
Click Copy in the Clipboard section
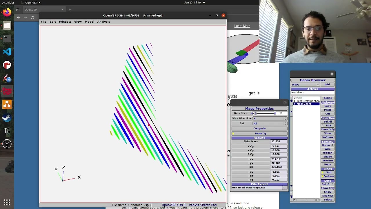pyautogui.click(x=328, y=106)
